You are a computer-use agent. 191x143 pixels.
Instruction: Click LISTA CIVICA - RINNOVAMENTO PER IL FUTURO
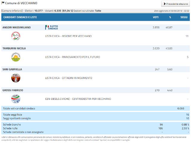pos(73,57)
